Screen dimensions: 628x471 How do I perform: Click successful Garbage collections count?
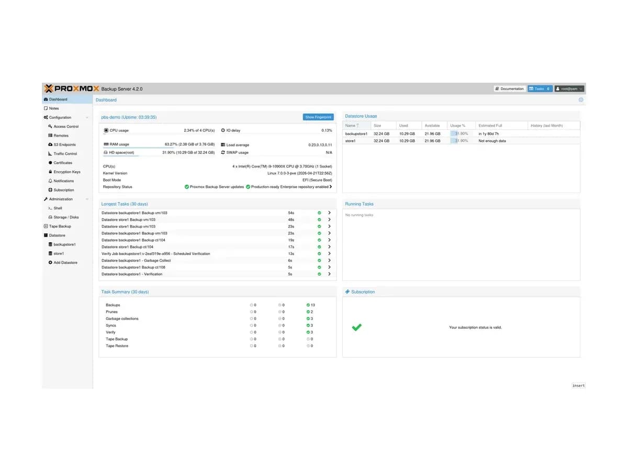pyautogui.click(x=310, y=319)
